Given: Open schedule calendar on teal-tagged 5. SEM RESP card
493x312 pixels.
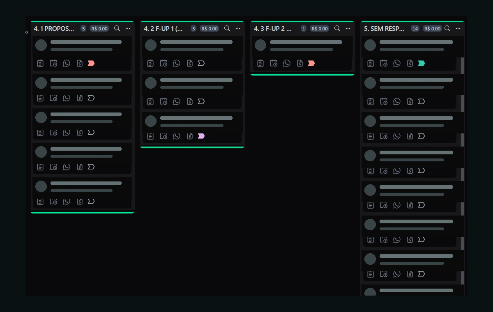Looking at the screenshot, I should 384,63.
